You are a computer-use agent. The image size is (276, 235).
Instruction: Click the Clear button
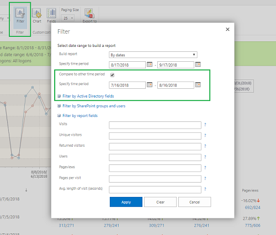pos(160,202)
